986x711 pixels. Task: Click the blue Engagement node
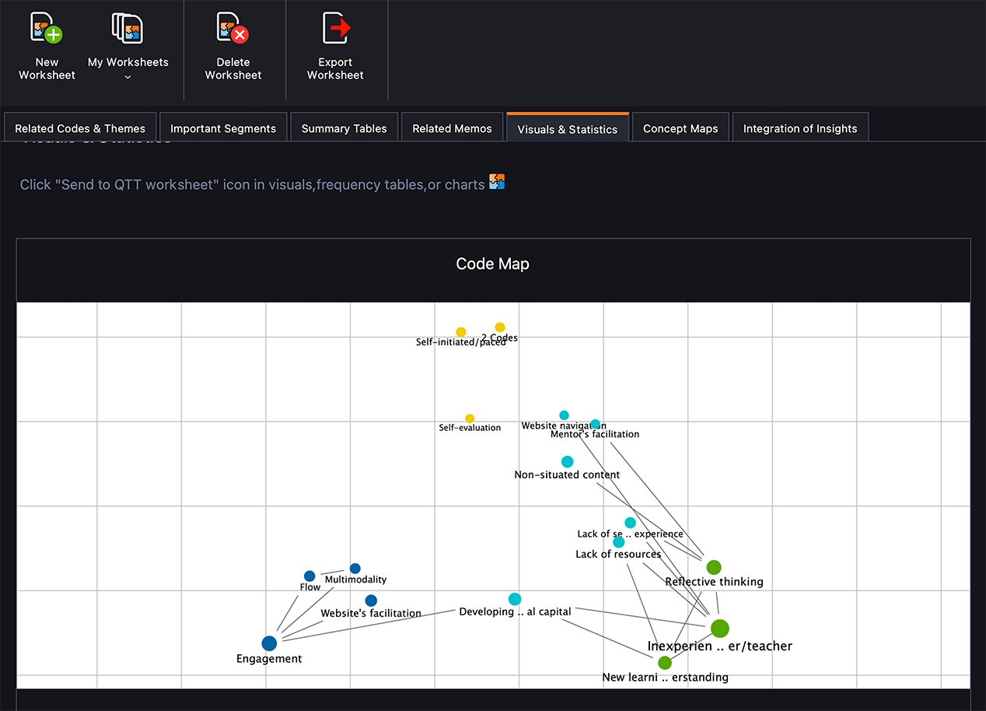269,643
